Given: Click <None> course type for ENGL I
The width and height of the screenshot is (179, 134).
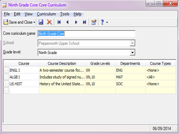Looking at the screenshot, I should coord(161,70).
